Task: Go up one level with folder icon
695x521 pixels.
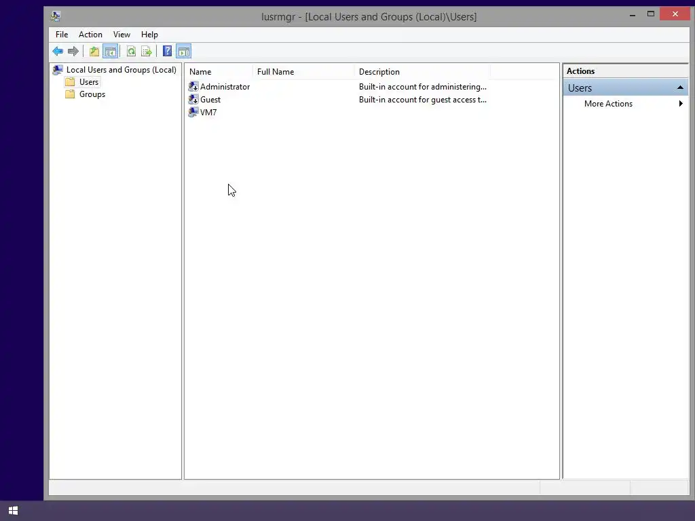Action: (x=94, y=52)
